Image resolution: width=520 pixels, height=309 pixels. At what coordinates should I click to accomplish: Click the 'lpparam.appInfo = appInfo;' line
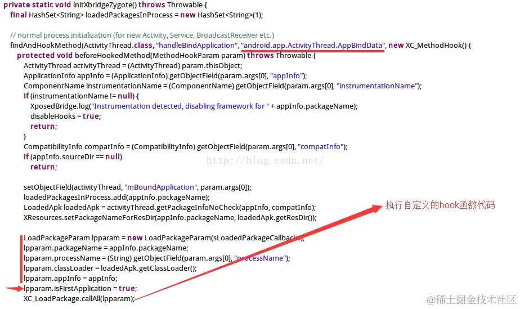[70, 279]
